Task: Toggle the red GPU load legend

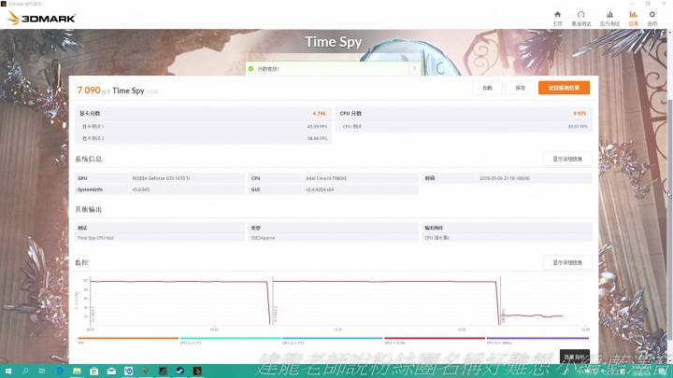Action: [435, 341]
